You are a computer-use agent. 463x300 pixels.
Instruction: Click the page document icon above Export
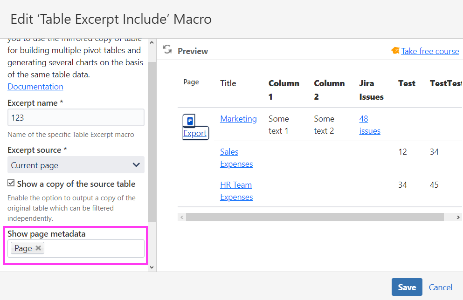pyautogui.click(x=189, y=121)
